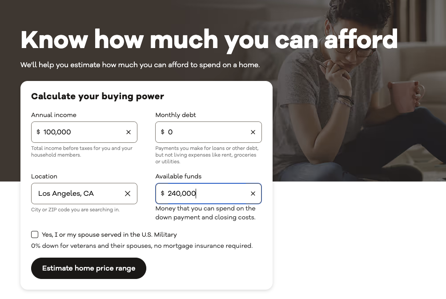Viewport: 446px width, 299px height.
Task: Clear the Annual income field
Action: coord(129,132)
